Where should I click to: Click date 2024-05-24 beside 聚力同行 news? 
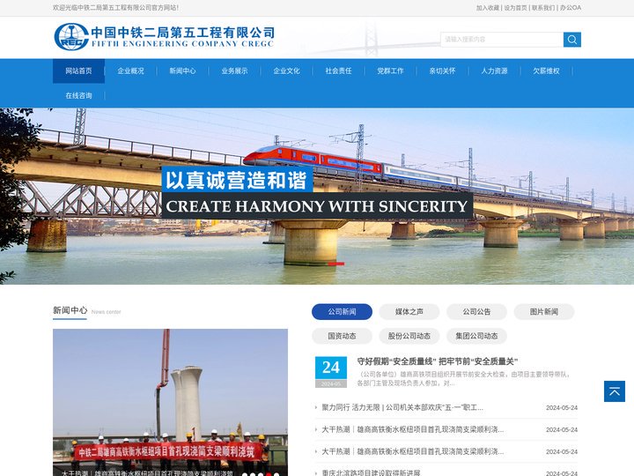coord(562,407)
